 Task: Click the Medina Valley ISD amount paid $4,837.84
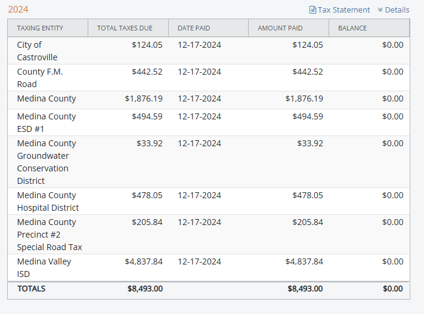click(304, 261)
